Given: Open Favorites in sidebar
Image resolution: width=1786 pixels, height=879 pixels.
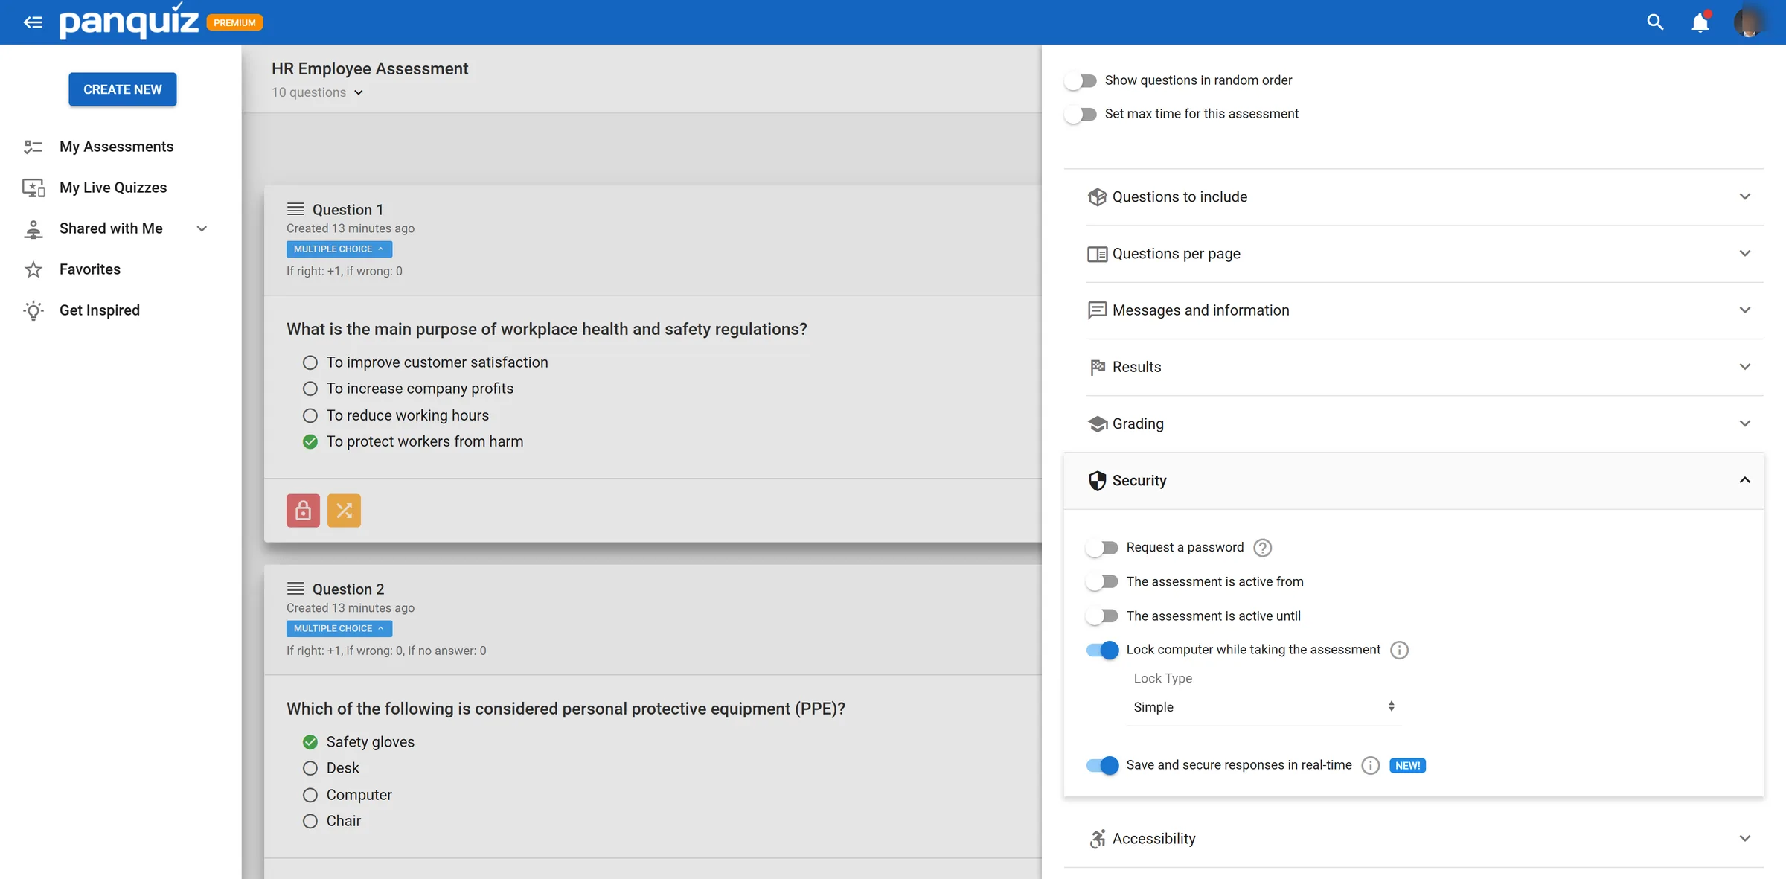Looking at the screenshot, I should tap(90, 269).
